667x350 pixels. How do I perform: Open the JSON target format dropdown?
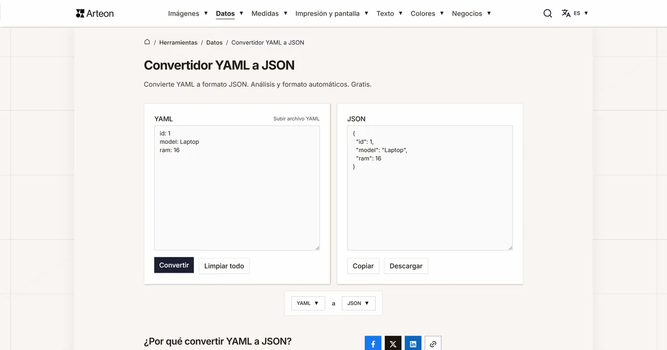point(359,303)
